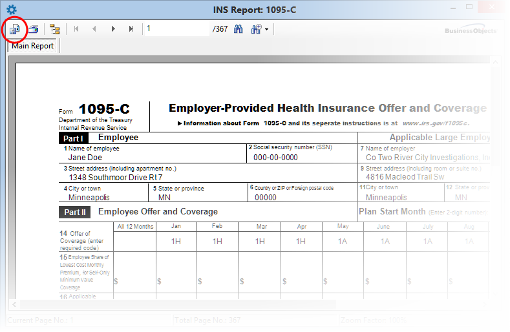
Task: Click the '14 Offer of Coverage' row label
Action: (x=81, y=241)
